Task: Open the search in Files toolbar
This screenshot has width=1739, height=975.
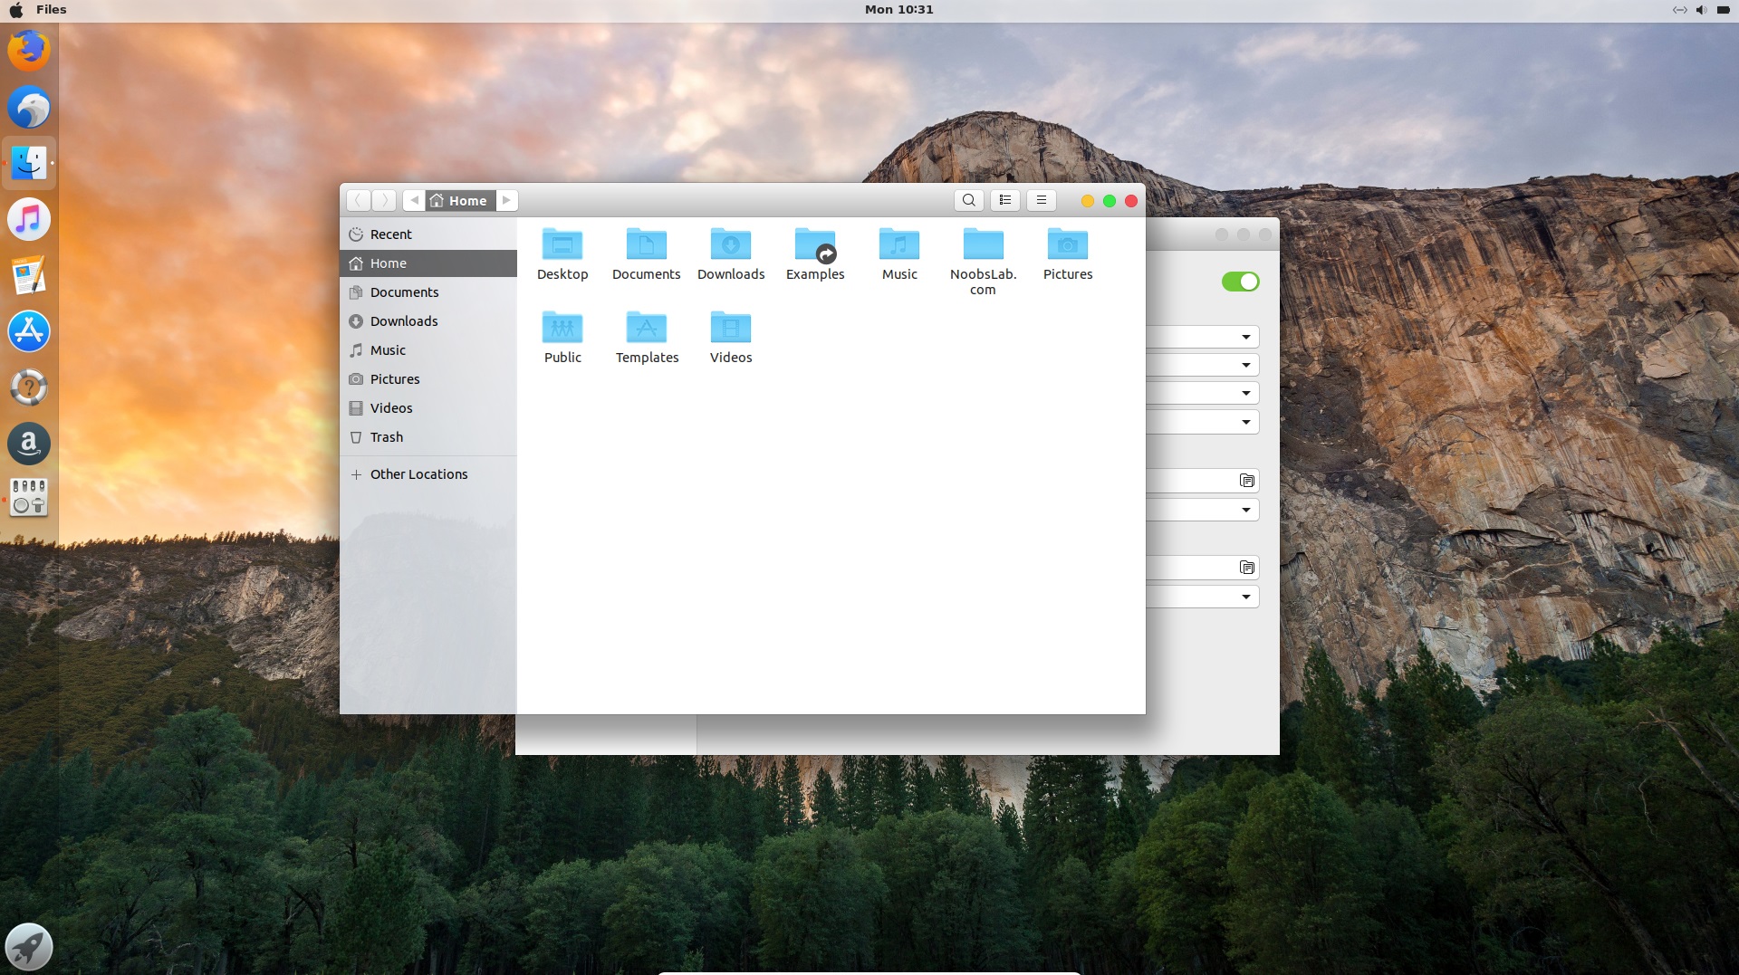Action: click(968, 200)
